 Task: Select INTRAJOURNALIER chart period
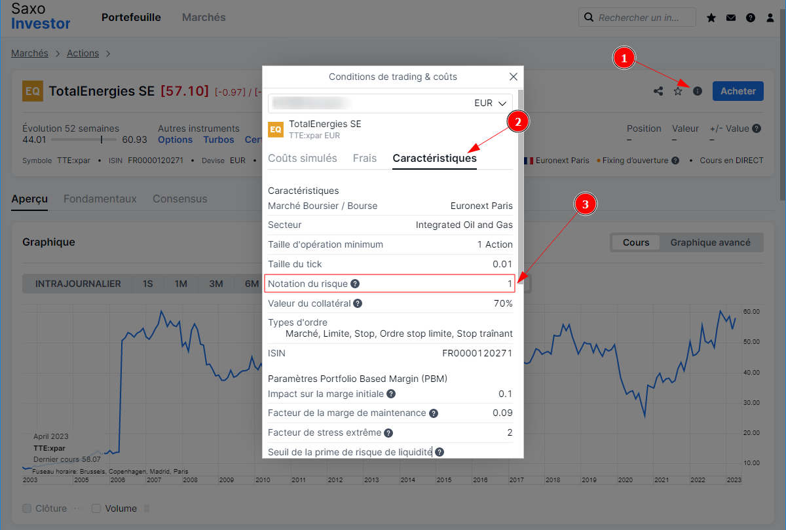click(x=78, y=284)
